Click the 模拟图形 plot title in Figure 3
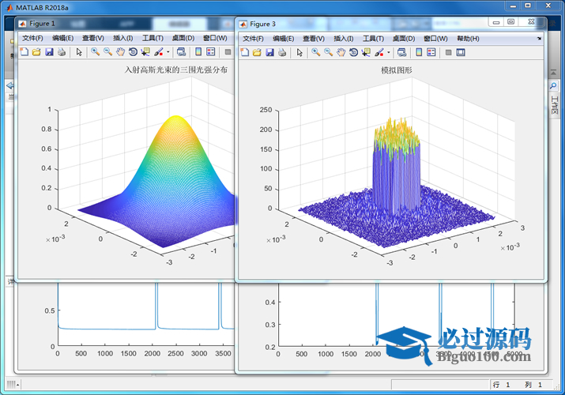This screenshot has width=565, height=395. tap(397, 70)
